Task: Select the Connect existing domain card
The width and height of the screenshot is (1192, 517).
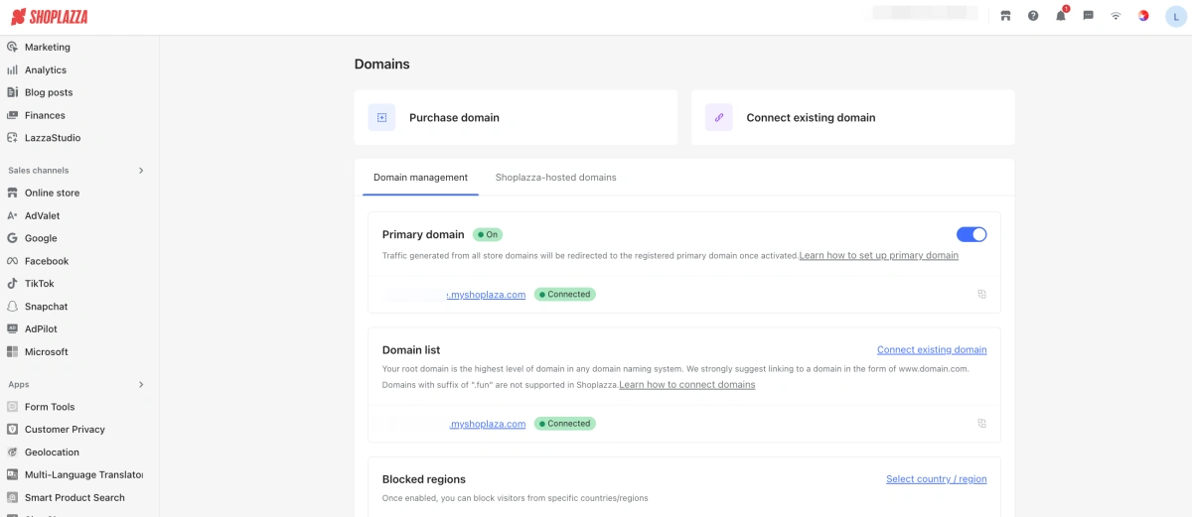Action: [x=853, y=117]
